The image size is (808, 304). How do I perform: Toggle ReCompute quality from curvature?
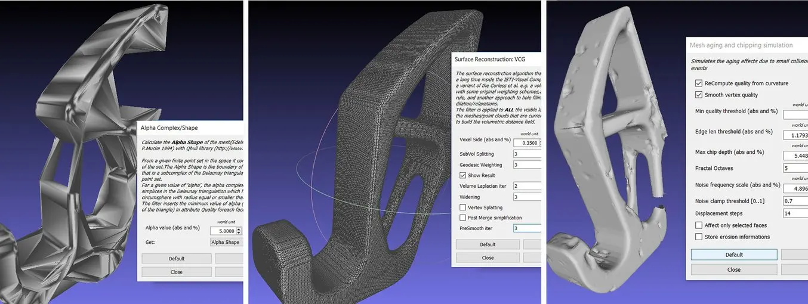(699, 83)
